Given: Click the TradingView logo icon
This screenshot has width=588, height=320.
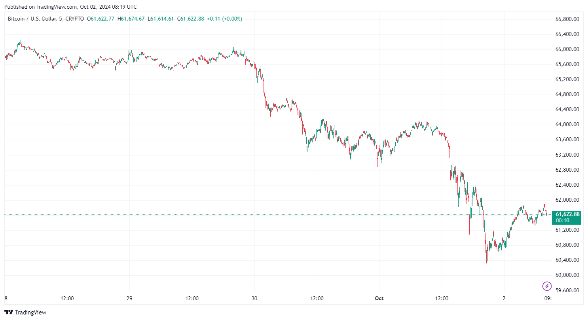Looking at the screenshot, I should (9, 312).
